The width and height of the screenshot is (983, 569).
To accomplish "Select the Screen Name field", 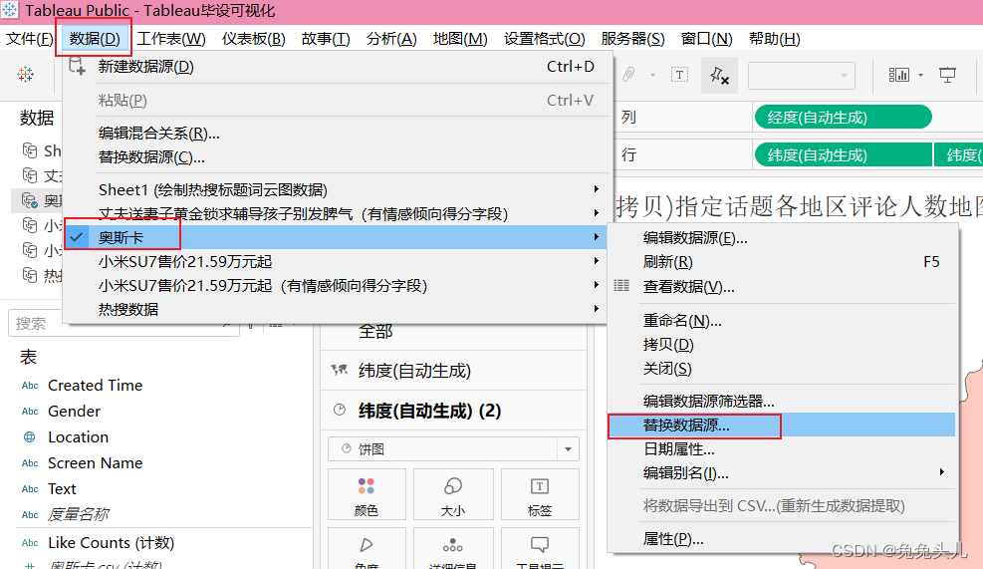I will coord(96,463).
